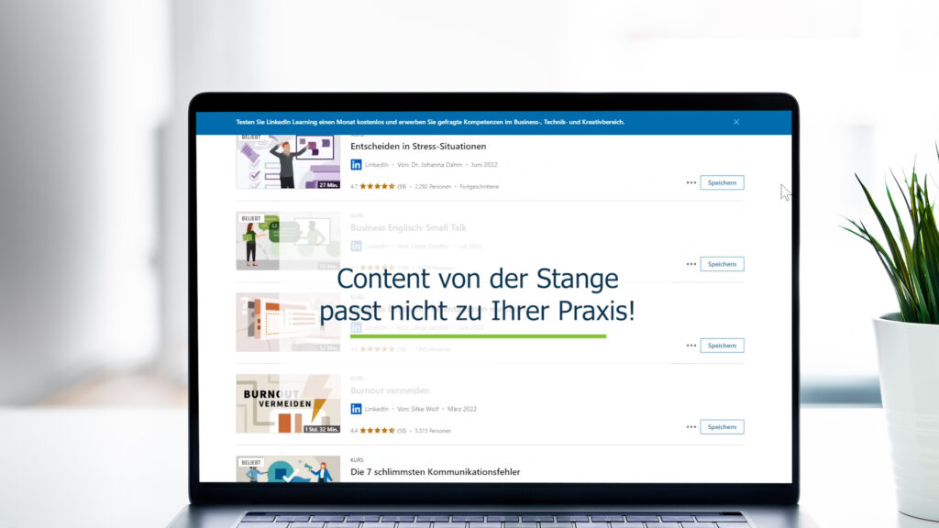Save the Entscheiden in Stress-Situationen course
Viewport: 939px width, 528px height.
pyautogui.click(x=722, y=182)
